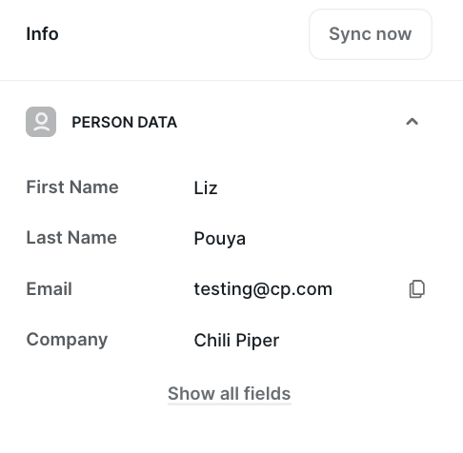Viewport: 463px width, 453px height.
Task: Select the PERSON DATA section header
Action: [x=124, y=122]
